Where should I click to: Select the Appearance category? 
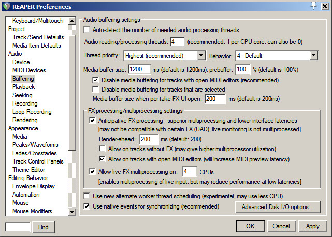click(x=23, y=128)
